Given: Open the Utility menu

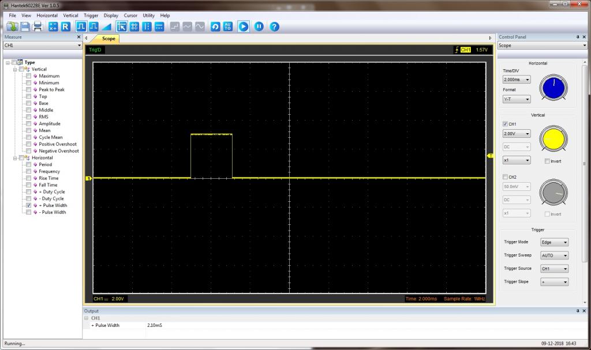Looking at the screenshot, I should 149,16.
